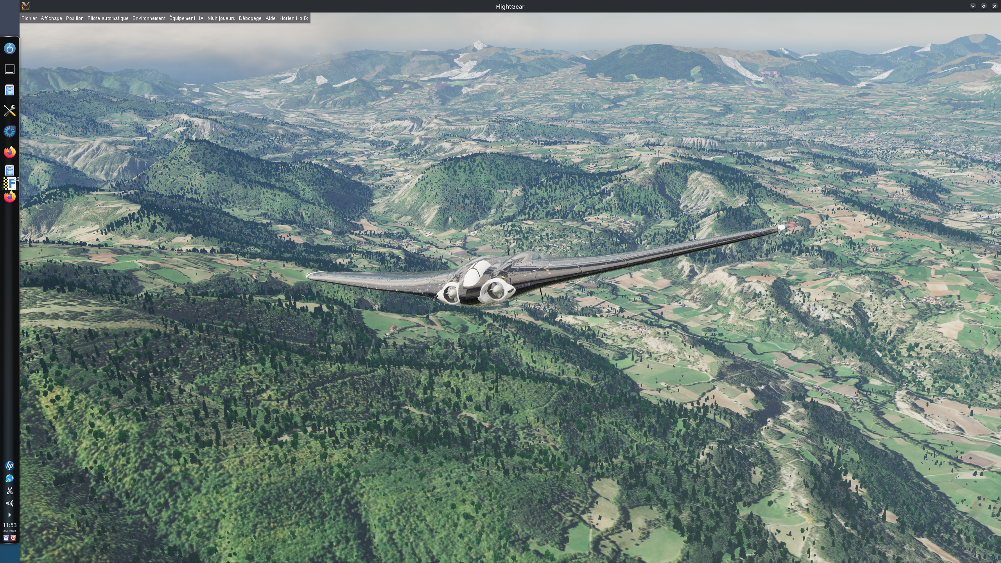Expand hidden system tray icons arrow
The width and height of the screenshot is (1001, 563).
coord(9,515)
